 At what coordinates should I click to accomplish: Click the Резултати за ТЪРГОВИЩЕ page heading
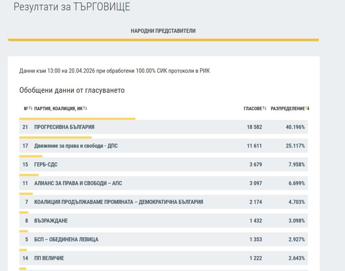72,7
